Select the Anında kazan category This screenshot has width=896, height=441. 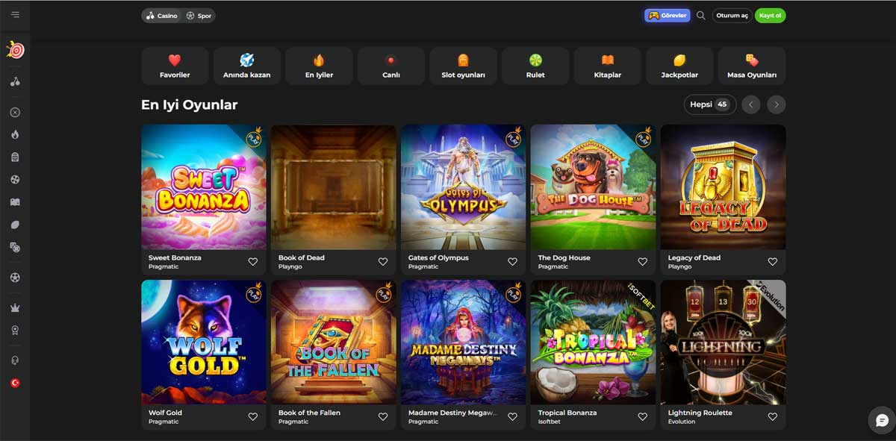[247, 66]
